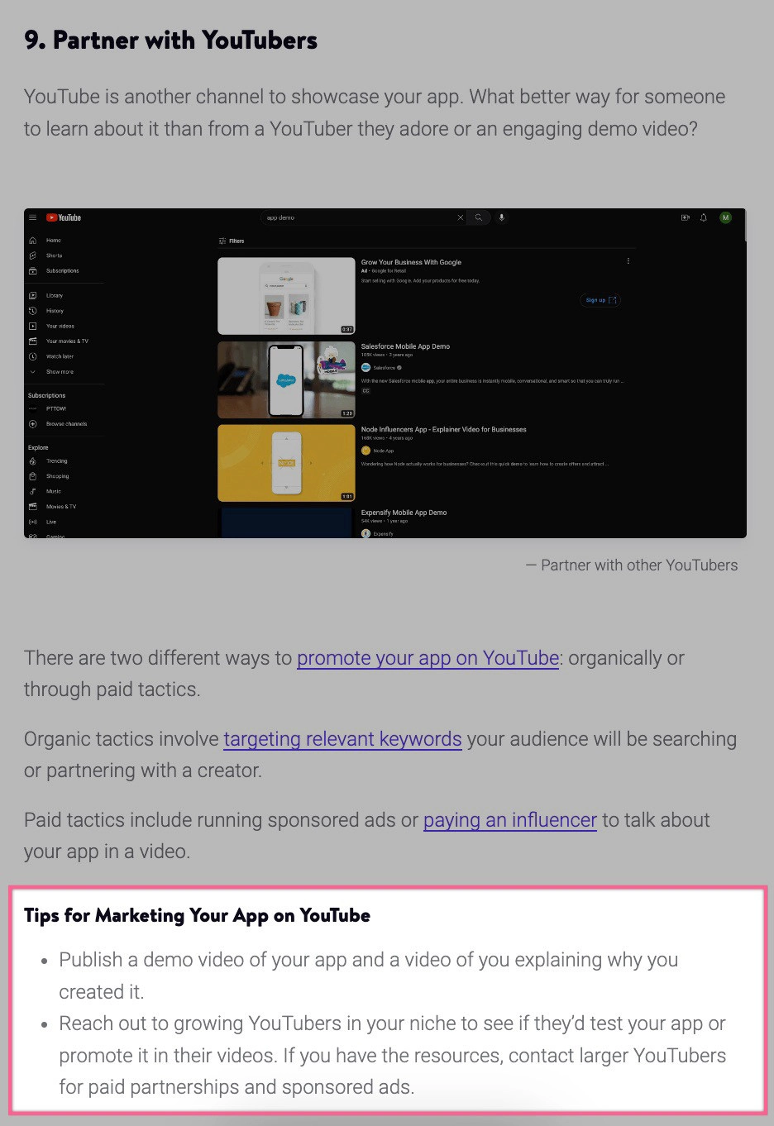Click the Salesforce Mobile App Demo thumbnail
The height and width of the screenshot is (1126, 774).
click(286, 380)
